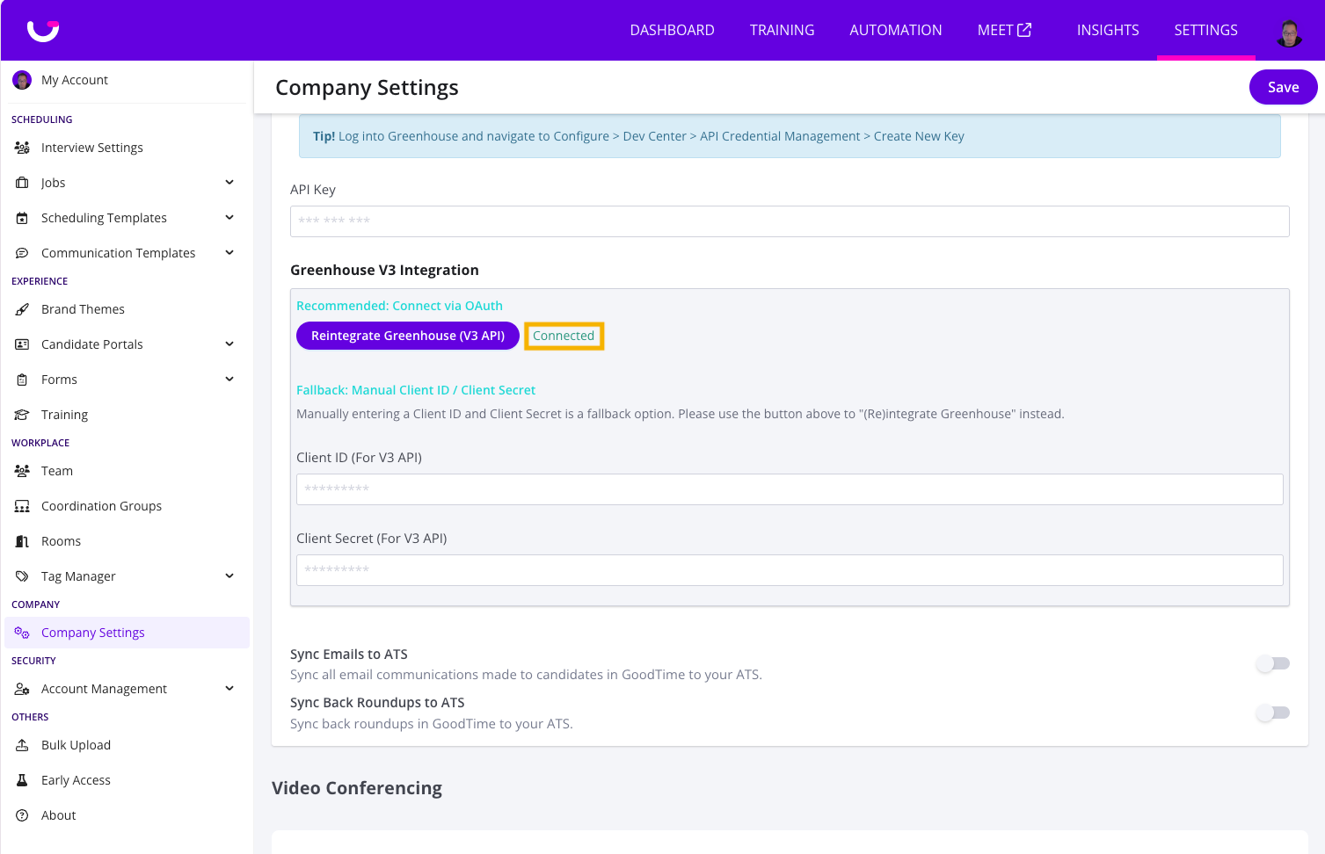Viewport: 1325px width, 854px height.
Task: Click 'Recommended: Connect via OAuth' text
Action: [399, 306]
